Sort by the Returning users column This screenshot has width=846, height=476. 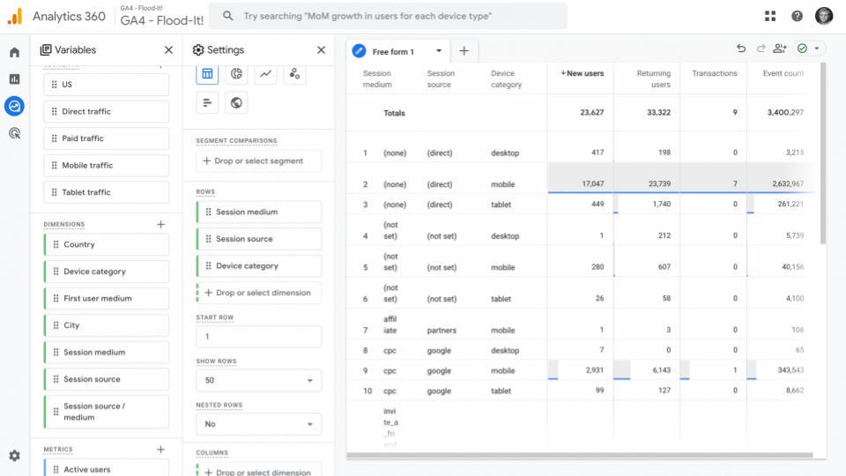[653, 79]
